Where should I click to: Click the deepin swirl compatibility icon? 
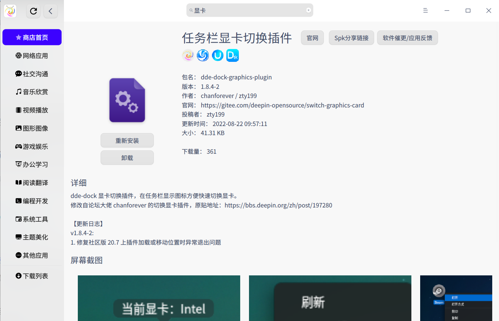point(203,55)
